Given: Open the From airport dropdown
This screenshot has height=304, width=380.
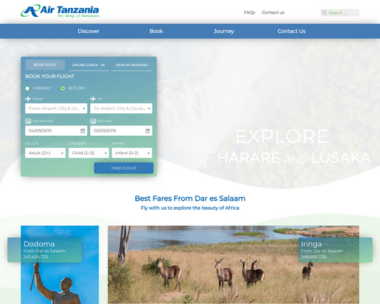Looking at the screenshot, I should 56,108.
